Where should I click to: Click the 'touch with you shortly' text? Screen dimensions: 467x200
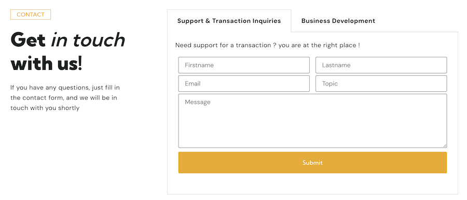click(x=45, y=108)
